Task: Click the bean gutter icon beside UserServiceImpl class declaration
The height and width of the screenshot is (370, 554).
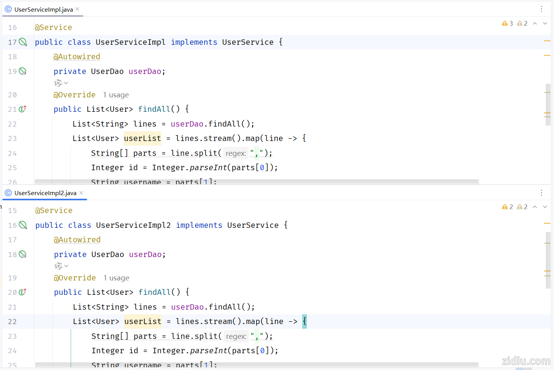Action: 23,42
